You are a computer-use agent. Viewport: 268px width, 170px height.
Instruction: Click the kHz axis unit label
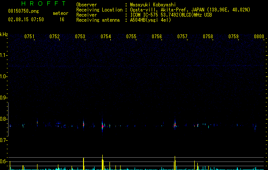[x=4, y=34]
